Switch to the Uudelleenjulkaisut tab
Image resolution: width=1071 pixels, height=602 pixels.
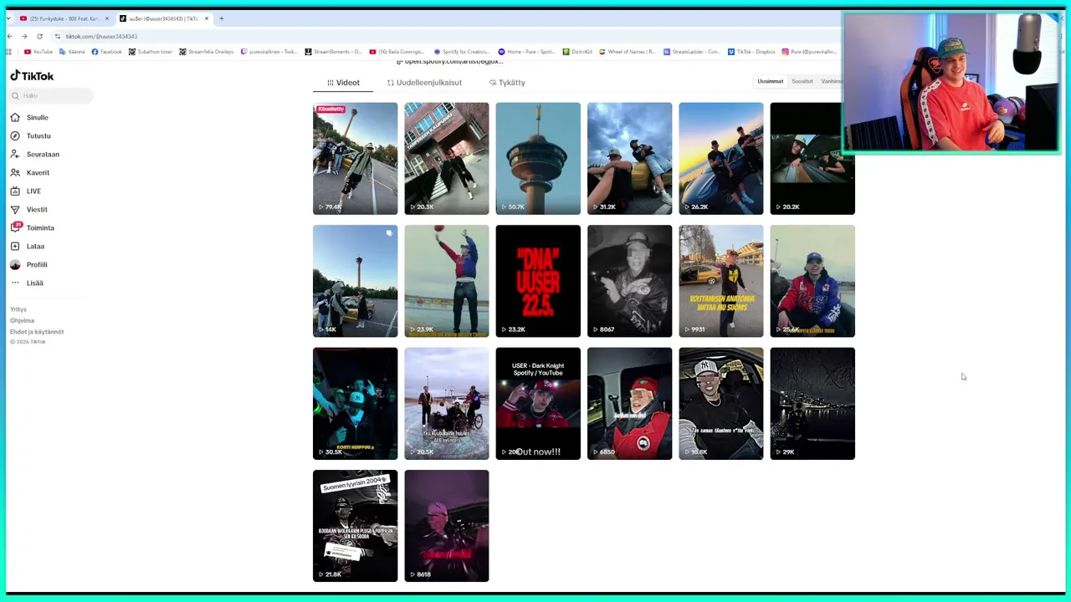pyautogui.click(x=424, y=83)
